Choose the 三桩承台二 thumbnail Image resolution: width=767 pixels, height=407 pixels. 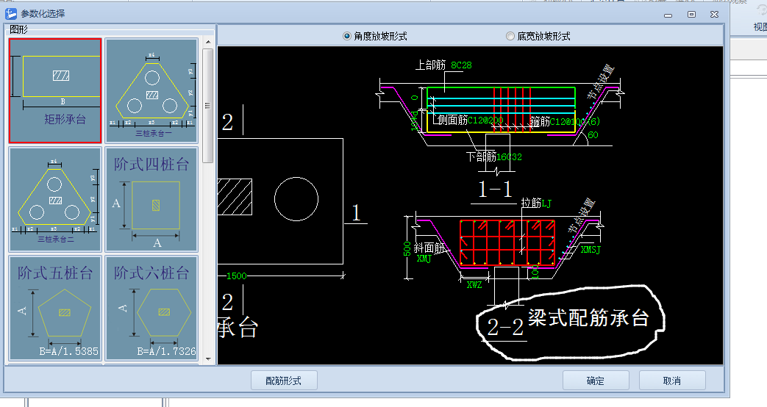pos(55,199)
